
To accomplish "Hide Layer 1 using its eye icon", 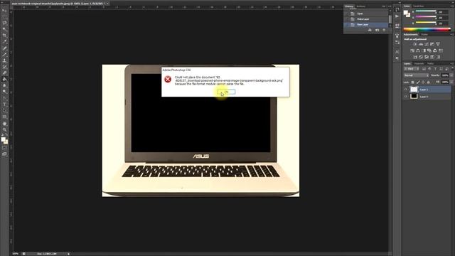I will click(406, 90).
